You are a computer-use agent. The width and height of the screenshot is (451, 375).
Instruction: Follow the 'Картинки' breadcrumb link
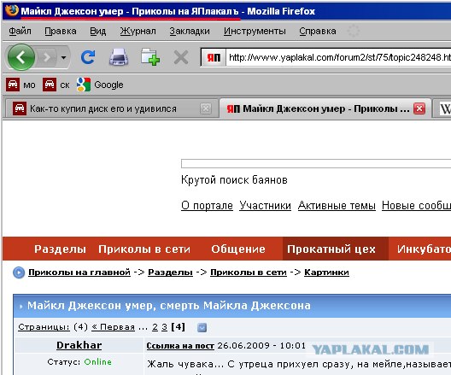coord(327,272)
